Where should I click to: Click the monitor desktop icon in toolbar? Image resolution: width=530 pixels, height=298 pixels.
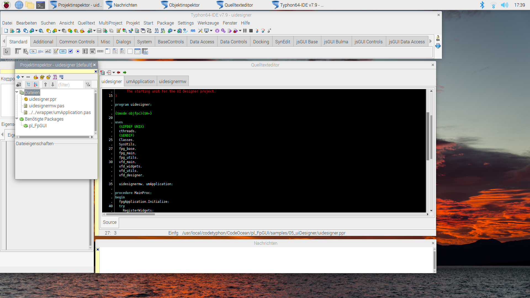click(206, 31)
